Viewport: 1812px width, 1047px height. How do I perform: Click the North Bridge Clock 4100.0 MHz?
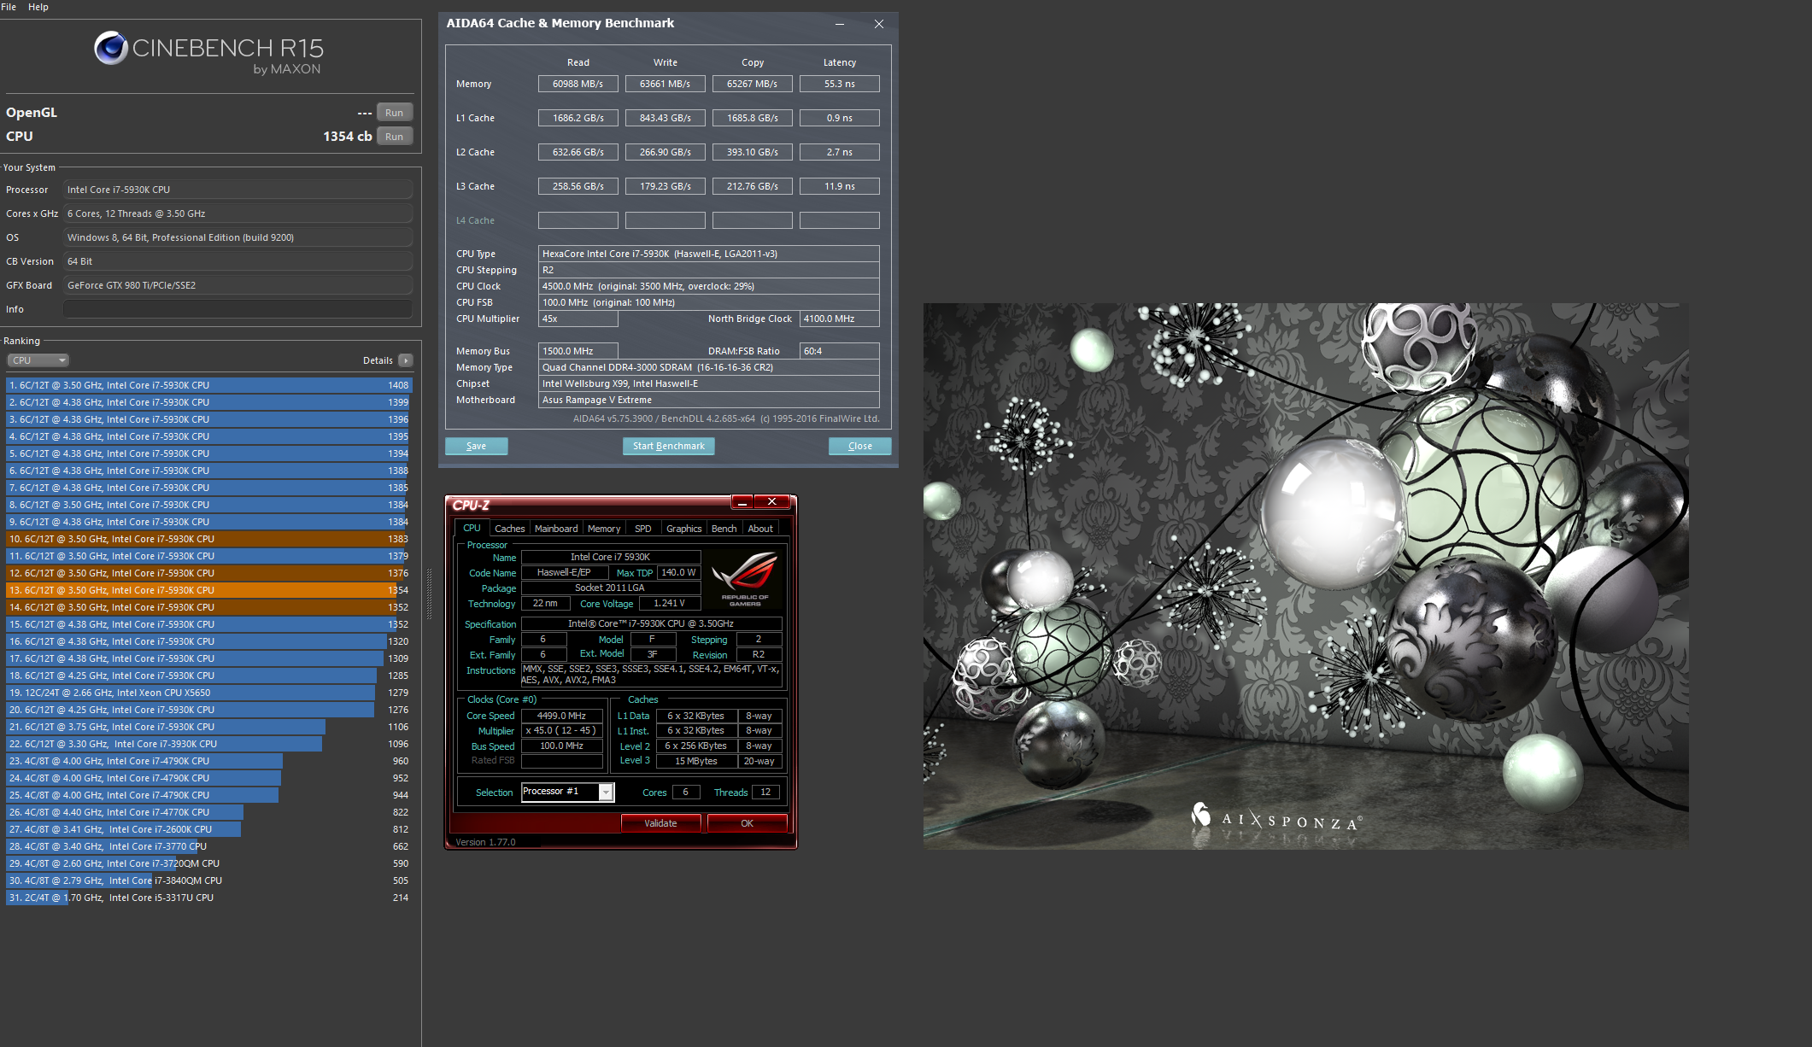pos(840,319)
